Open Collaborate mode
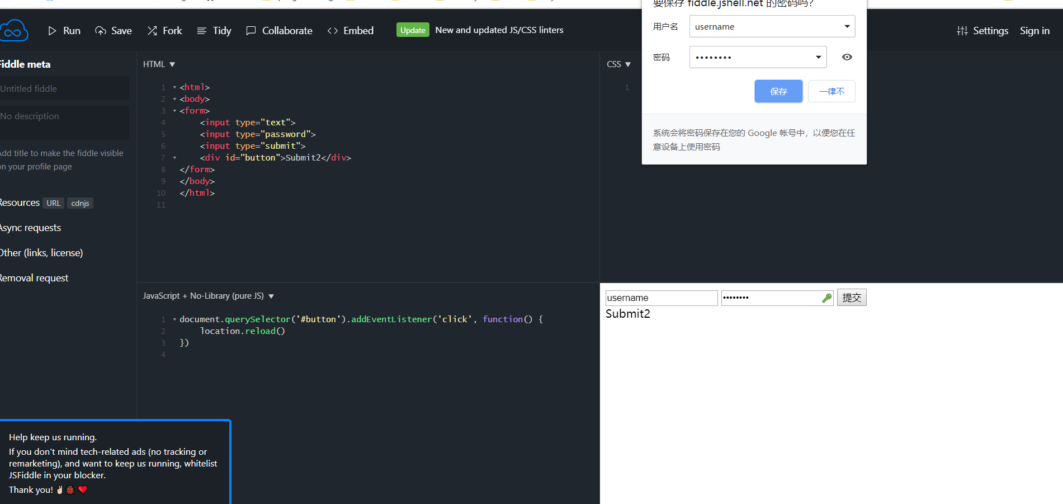The height and width of the screenshot is (504, 1063). pyautogui.click(x=279, y=30)
